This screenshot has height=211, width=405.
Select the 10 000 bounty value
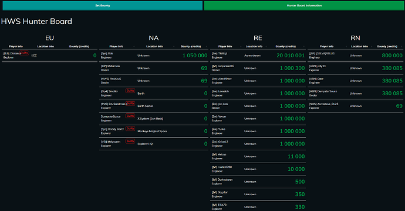pyautogui.click(x=296, y=169)
